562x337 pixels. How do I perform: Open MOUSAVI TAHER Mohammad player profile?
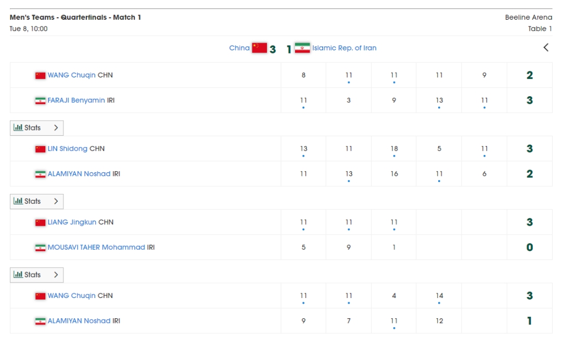pyautogui.click(x=96, y=248)
